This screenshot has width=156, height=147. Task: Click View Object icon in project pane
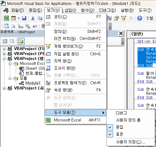pyautogui.click(x=12, y=41)
